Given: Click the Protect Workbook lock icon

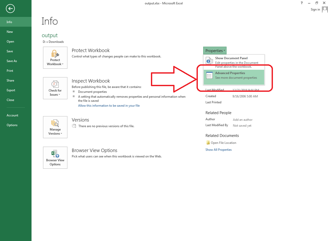Looking at the screenshot, I should tap(55, 54).
